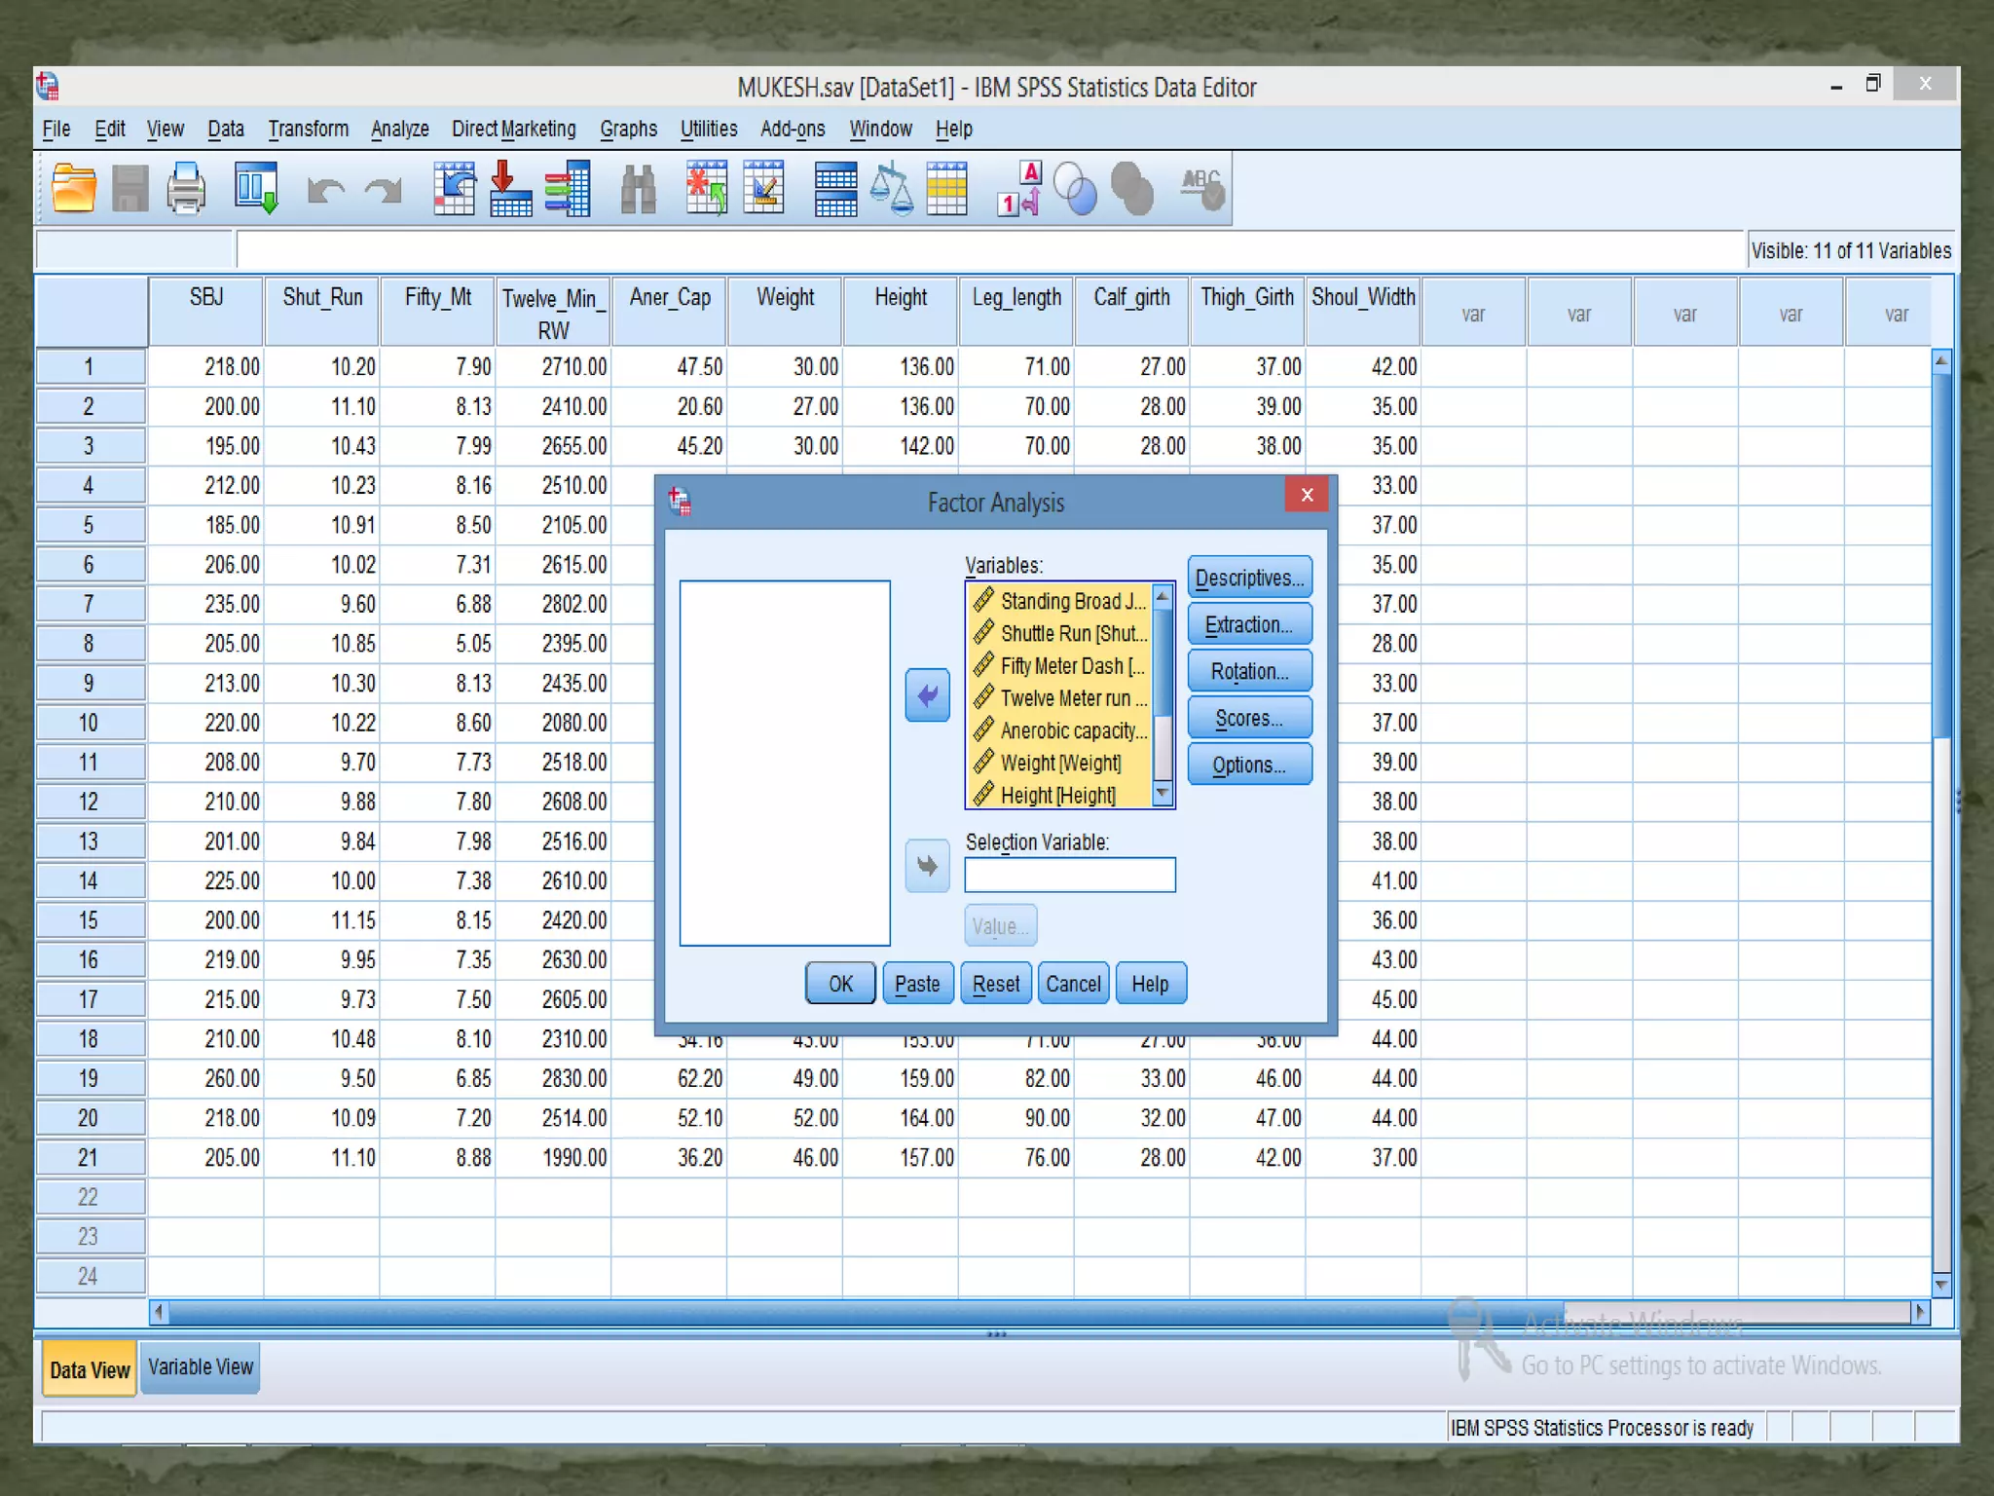Click inside the Selection Variable field
1994x1496 pixels.
(1069, 875)
